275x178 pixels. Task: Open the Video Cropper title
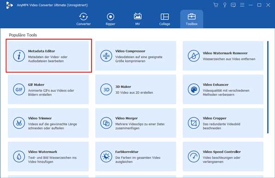(x=214, y=118)
